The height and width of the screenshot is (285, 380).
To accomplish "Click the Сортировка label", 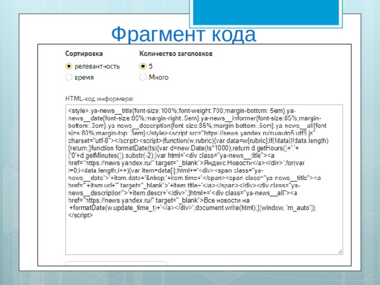I will point(84,53).
